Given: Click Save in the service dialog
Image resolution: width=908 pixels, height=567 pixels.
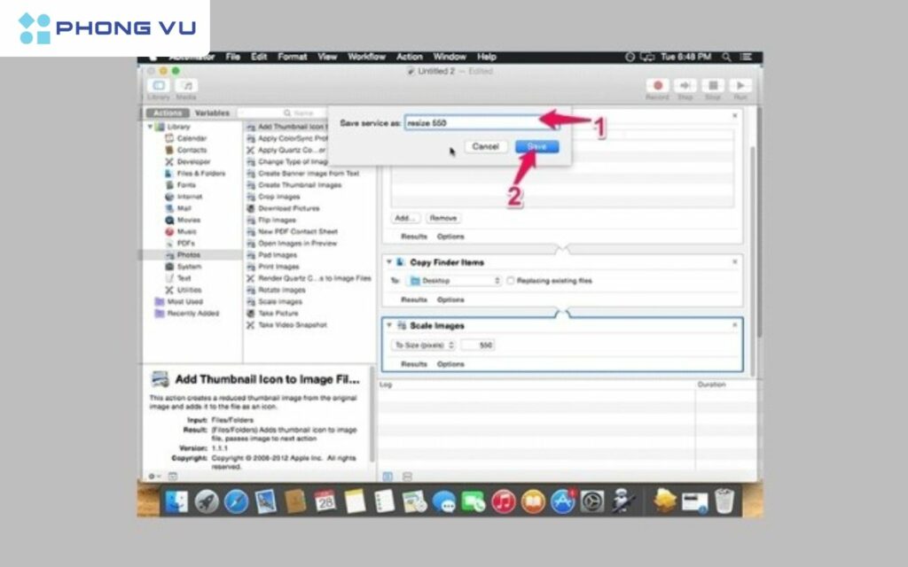Looking at the screenshot, I should coord(535,145).
